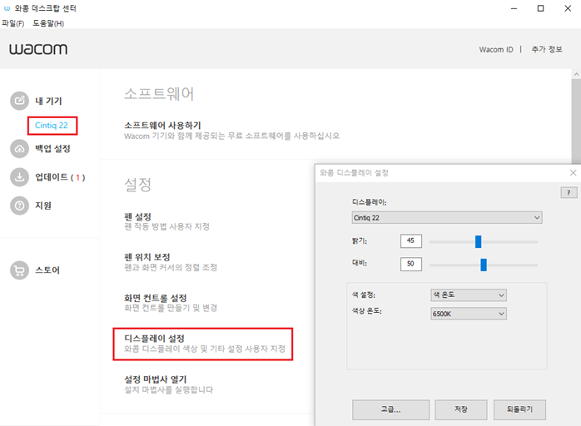The width and height of the screenshot is (581, 426).
Task: Click the Wacom Desktop Center title bar icon
Action: (x=7, y=8)
